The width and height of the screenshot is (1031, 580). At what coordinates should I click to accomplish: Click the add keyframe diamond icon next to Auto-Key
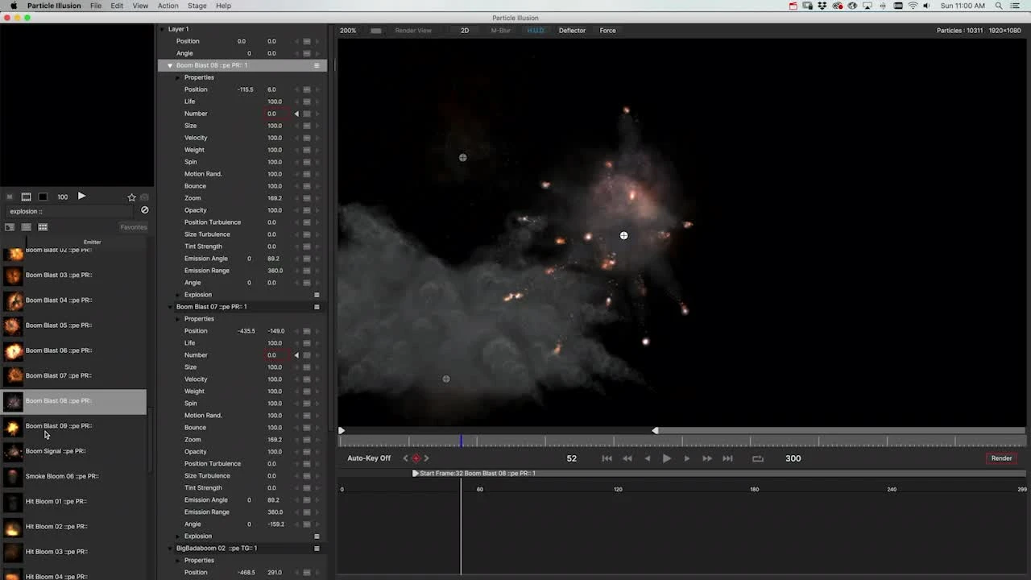pos(416,458)
